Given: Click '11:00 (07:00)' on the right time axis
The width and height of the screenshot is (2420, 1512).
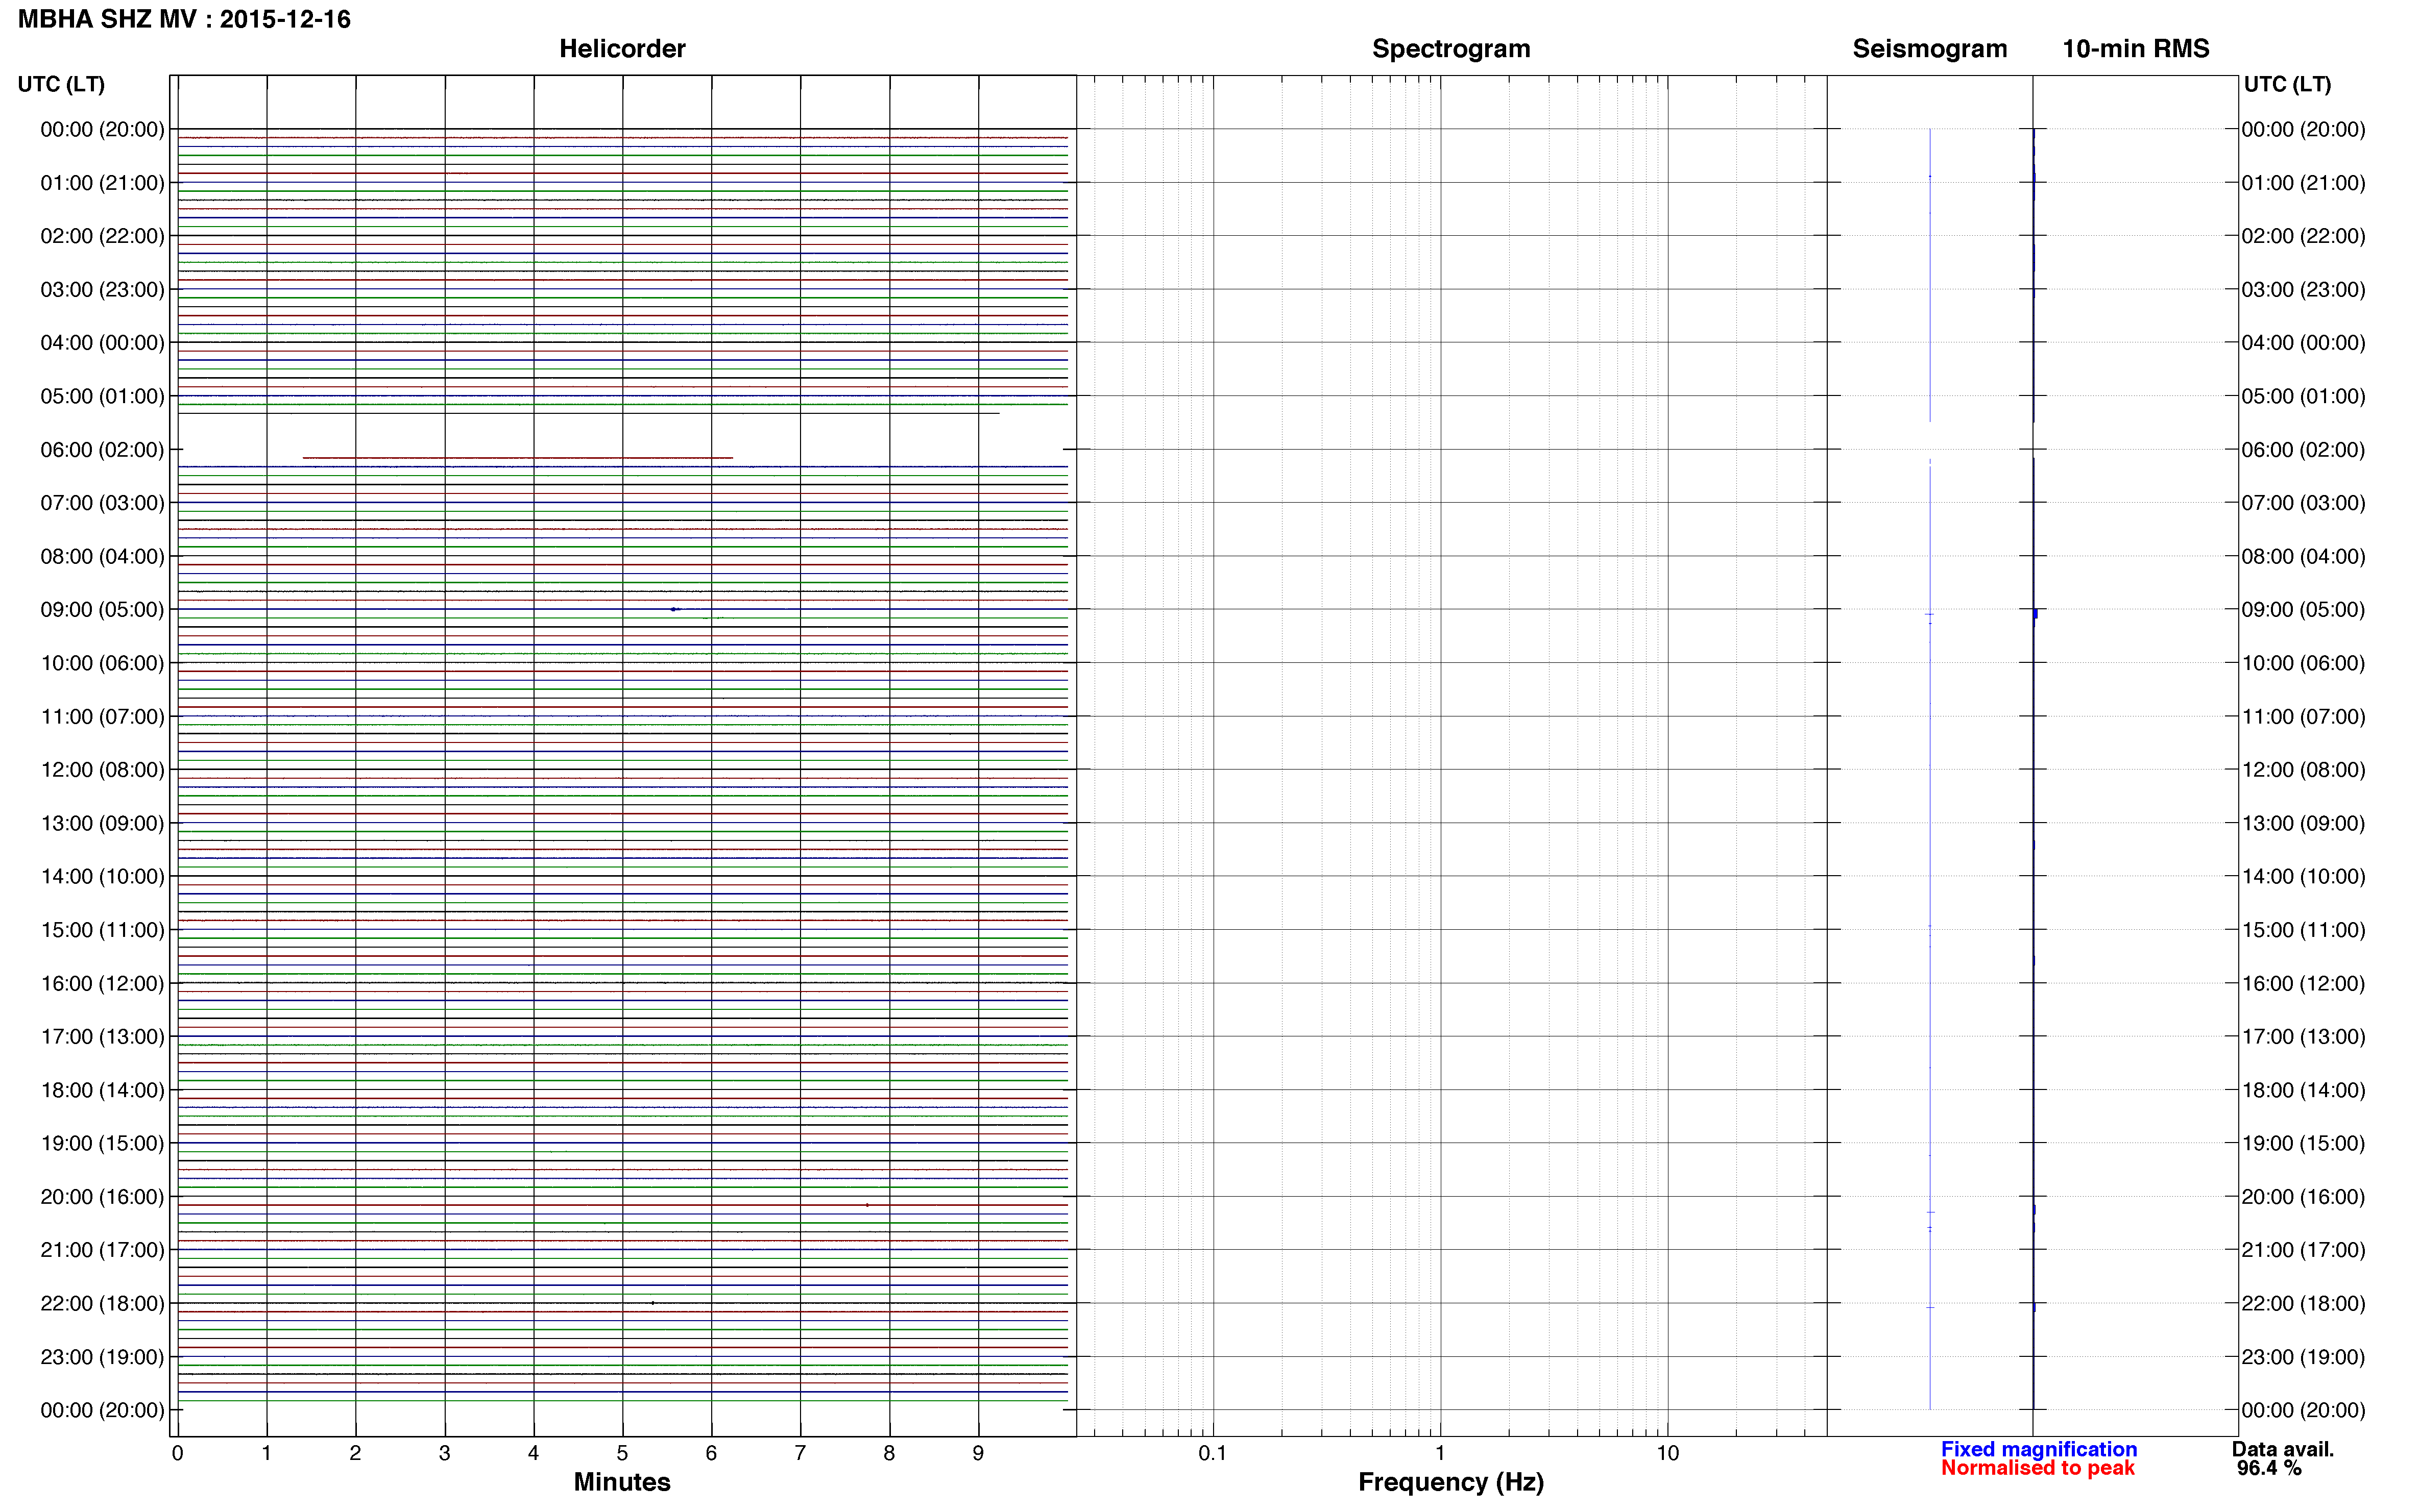Looking at the screenshot, I should pos(2303,717).
